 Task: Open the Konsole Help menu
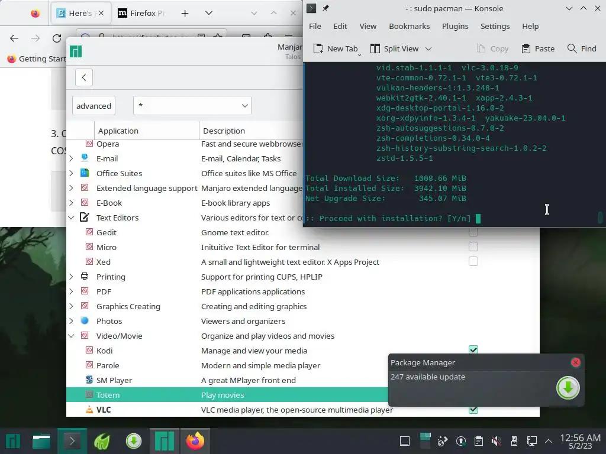click(x=530, y=26)
